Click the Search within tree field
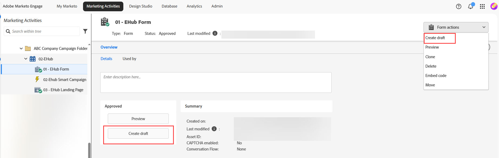This screenshot has height=158, width=499. pos(42,31)
